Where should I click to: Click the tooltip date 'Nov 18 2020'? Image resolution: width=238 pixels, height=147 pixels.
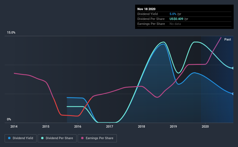146,9
